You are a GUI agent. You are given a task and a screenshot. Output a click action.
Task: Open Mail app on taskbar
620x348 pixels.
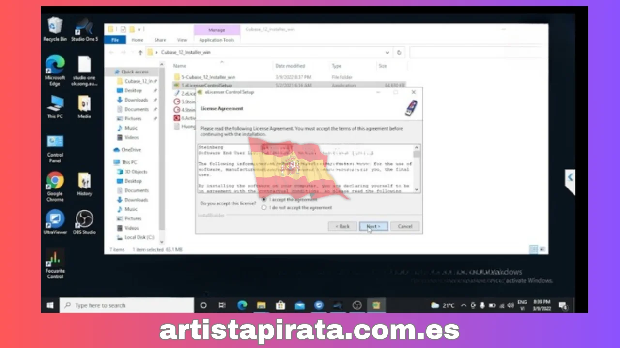point(300,305)
